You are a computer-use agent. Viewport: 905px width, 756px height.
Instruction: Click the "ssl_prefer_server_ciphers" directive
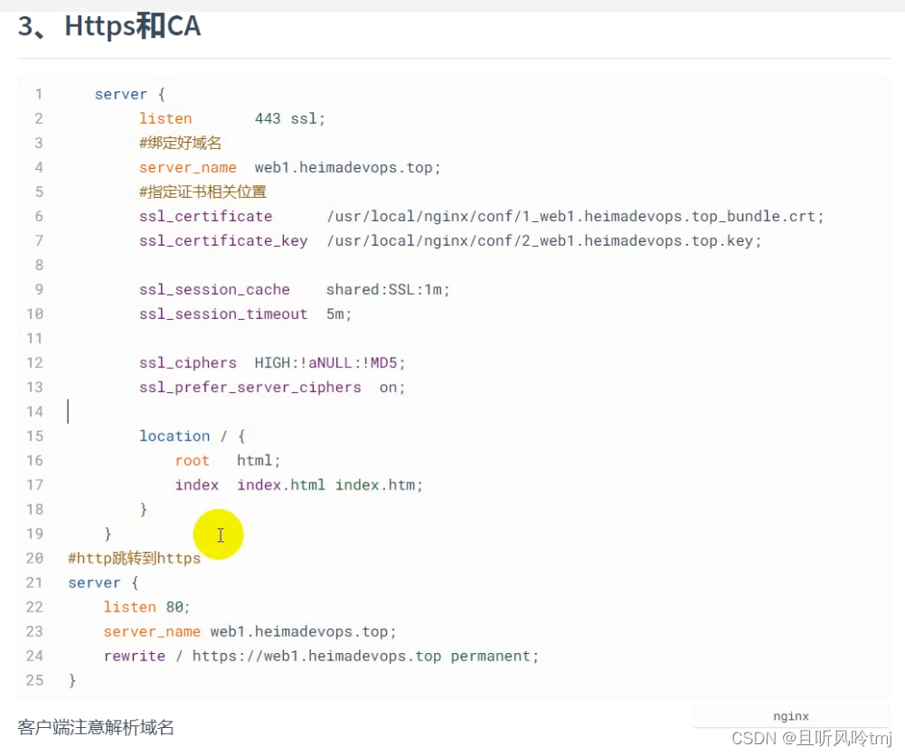250,387
